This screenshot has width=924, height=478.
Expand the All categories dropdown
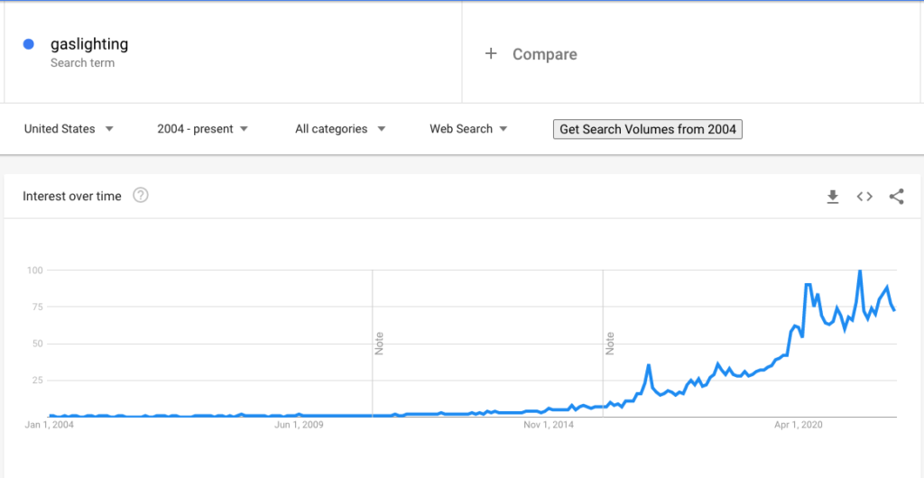340,129
